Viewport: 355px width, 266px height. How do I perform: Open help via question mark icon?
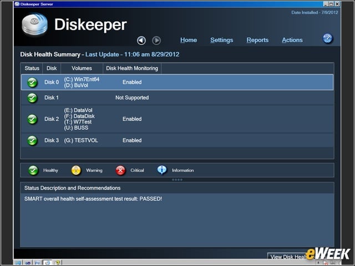[x=327, y=38]
